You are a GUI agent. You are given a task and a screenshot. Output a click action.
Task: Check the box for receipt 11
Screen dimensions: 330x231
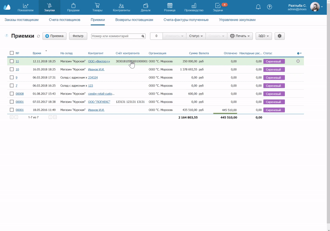(x=12, y=61)
